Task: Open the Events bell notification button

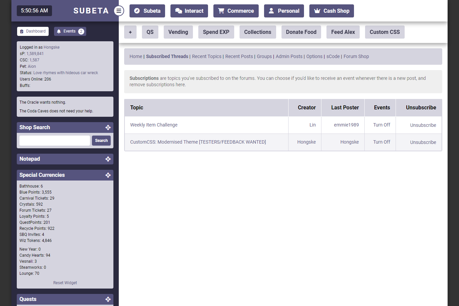Action: 70,31
